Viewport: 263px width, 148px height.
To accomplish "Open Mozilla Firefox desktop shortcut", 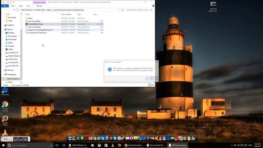I will (5, 120).
